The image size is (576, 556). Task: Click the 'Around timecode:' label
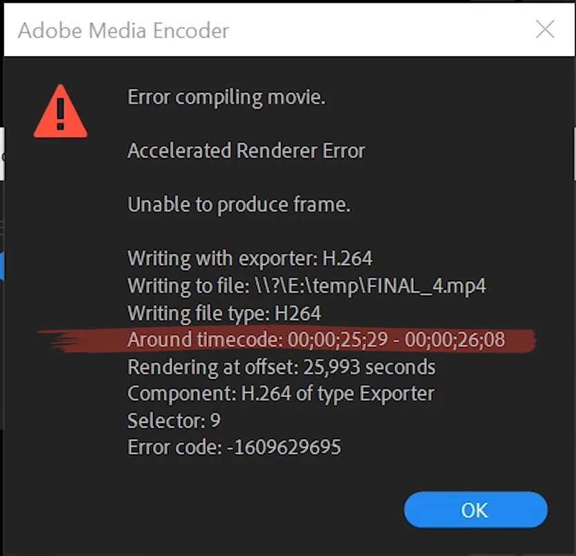tap(204, 340)
